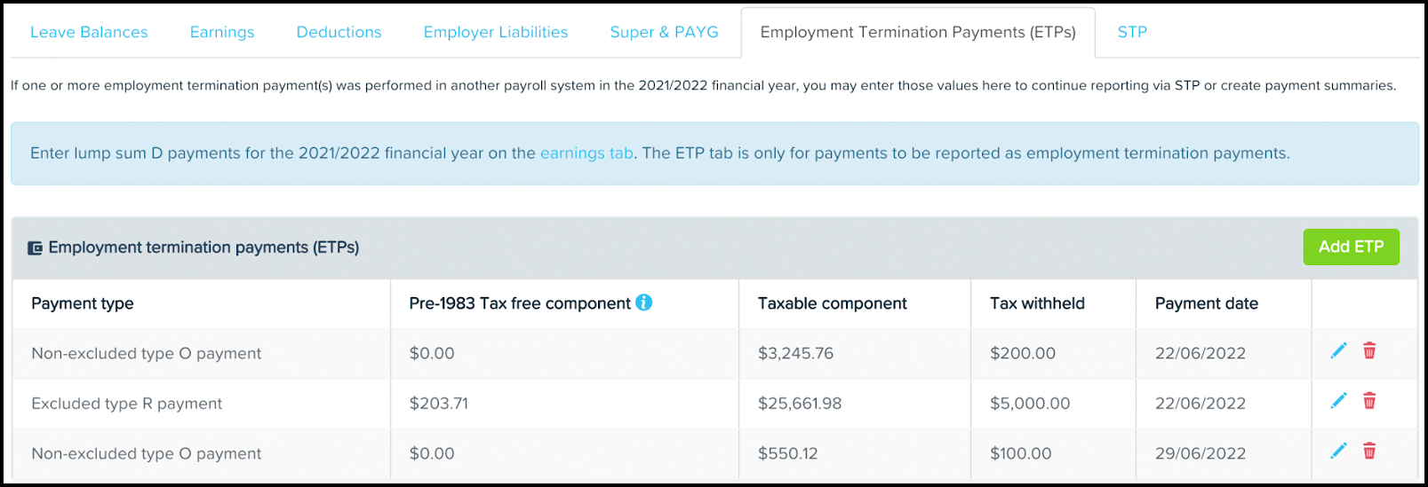Select the Excluded type R payment row
The width and height of the screenshot is (1428, 487).
point(714,404)
